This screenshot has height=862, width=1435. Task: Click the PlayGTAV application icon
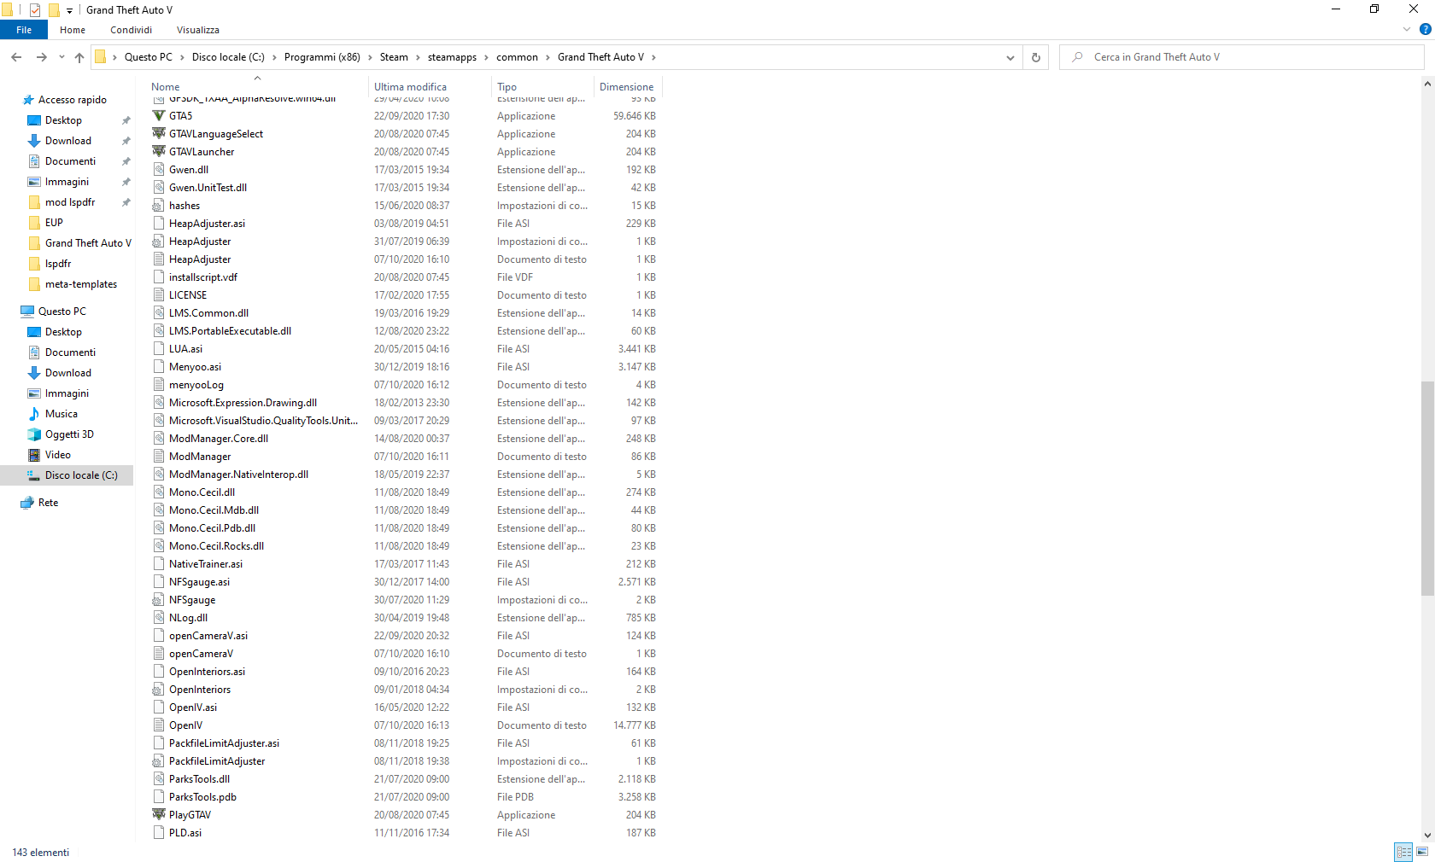click(159, 814)
